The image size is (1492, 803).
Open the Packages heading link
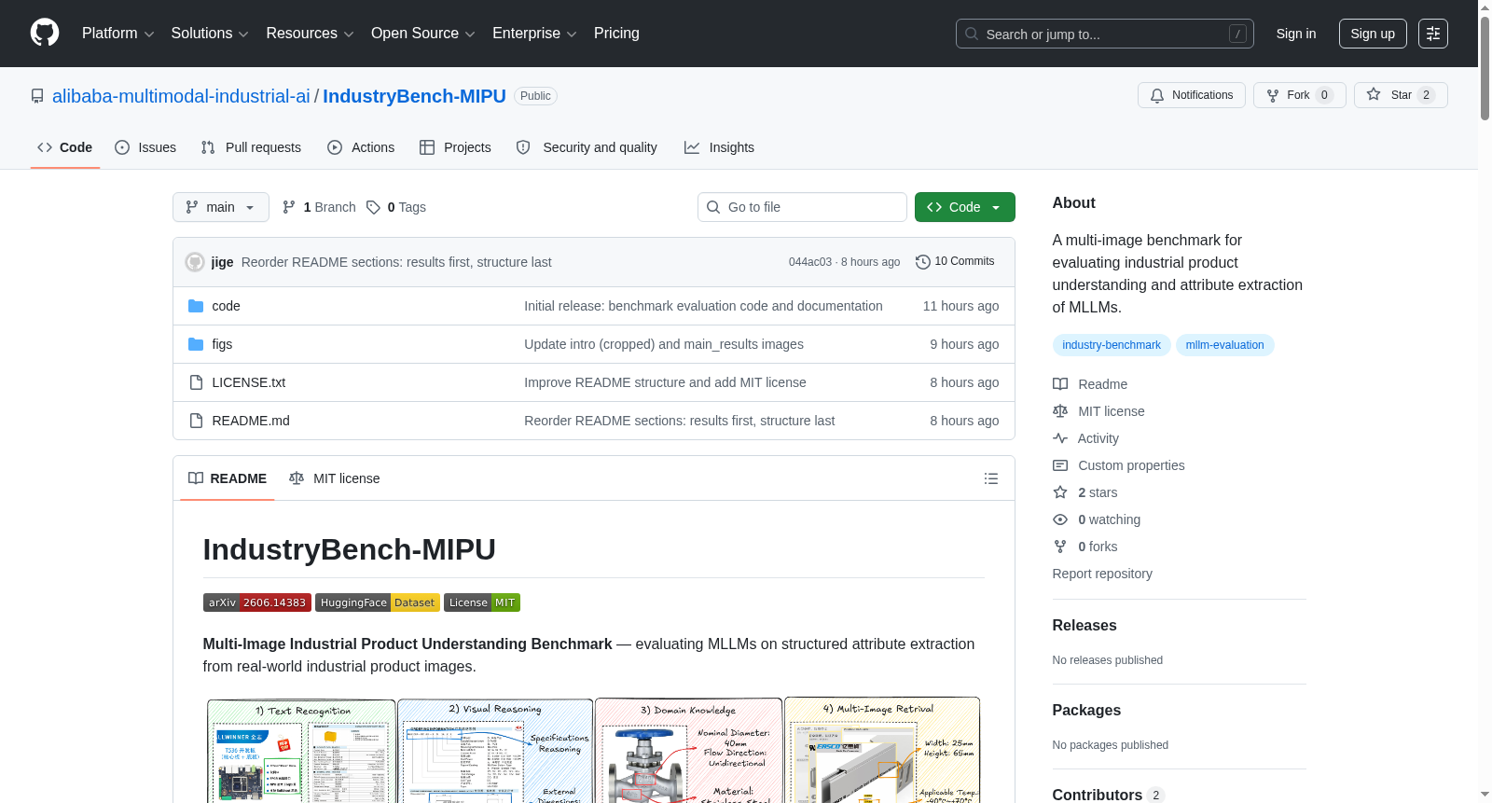1086,710
